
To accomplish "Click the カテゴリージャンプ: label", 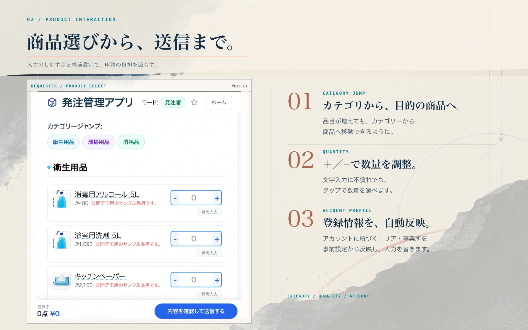I will coord(75,126).
